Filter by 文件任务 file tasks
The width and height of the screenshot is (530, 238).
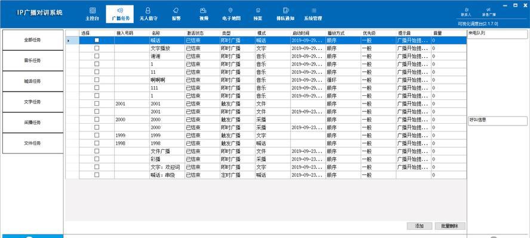pyautogui.click(x=33, y=143)
